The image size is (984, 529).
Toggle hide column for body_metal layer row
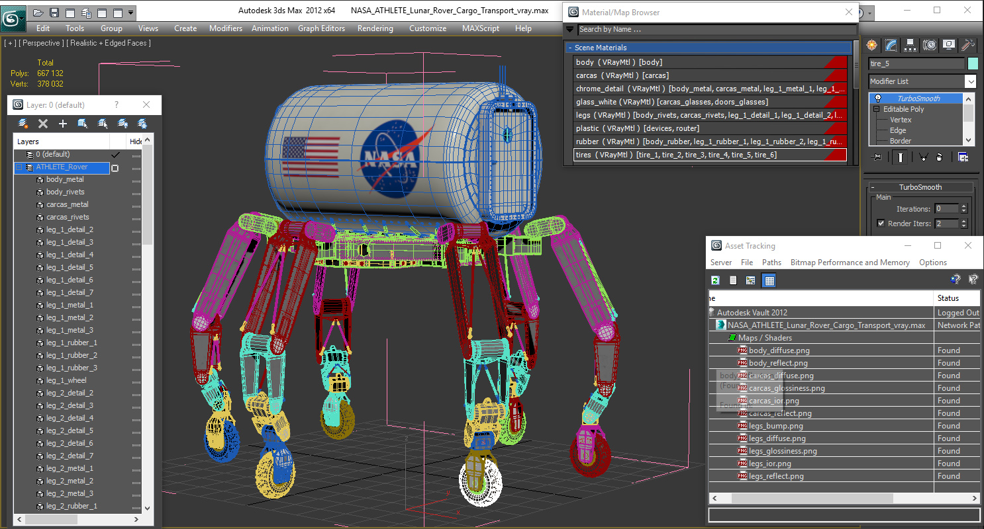pyautogui.click(x=136, y=181)
